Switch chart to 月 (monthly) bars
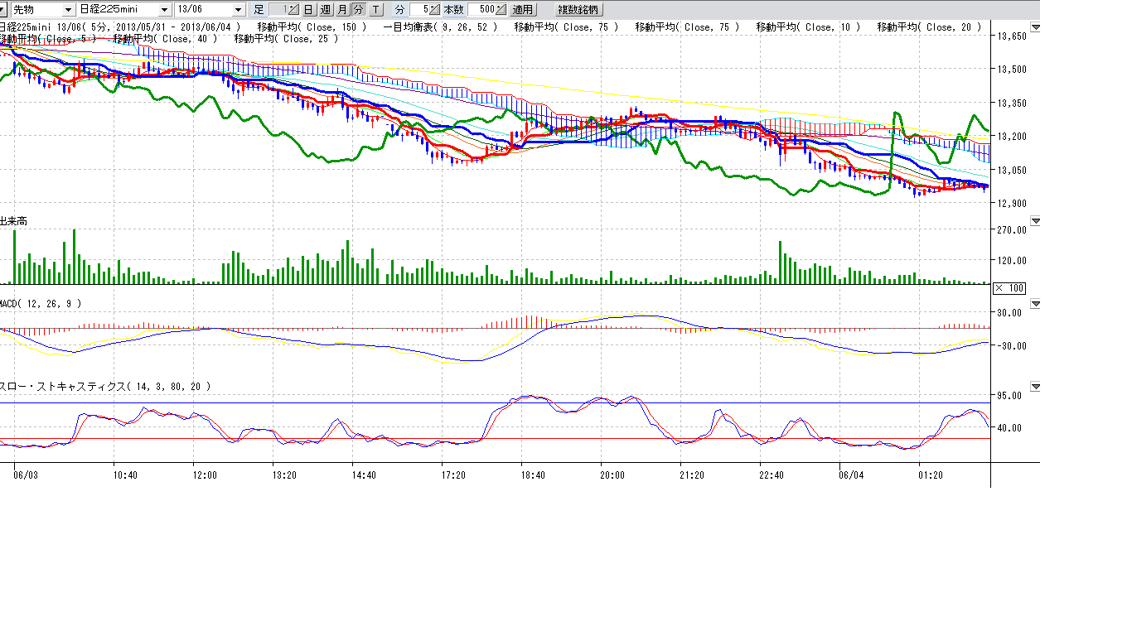 click(342, 10)
